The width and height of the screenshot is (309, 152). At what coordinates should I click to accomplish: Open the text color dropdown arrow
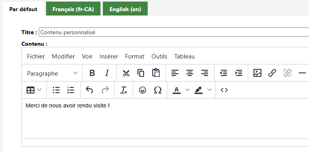point(187,90)
